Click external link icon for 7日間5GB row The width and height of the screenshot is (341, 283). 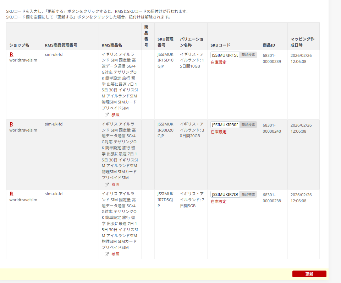(106, 254)
